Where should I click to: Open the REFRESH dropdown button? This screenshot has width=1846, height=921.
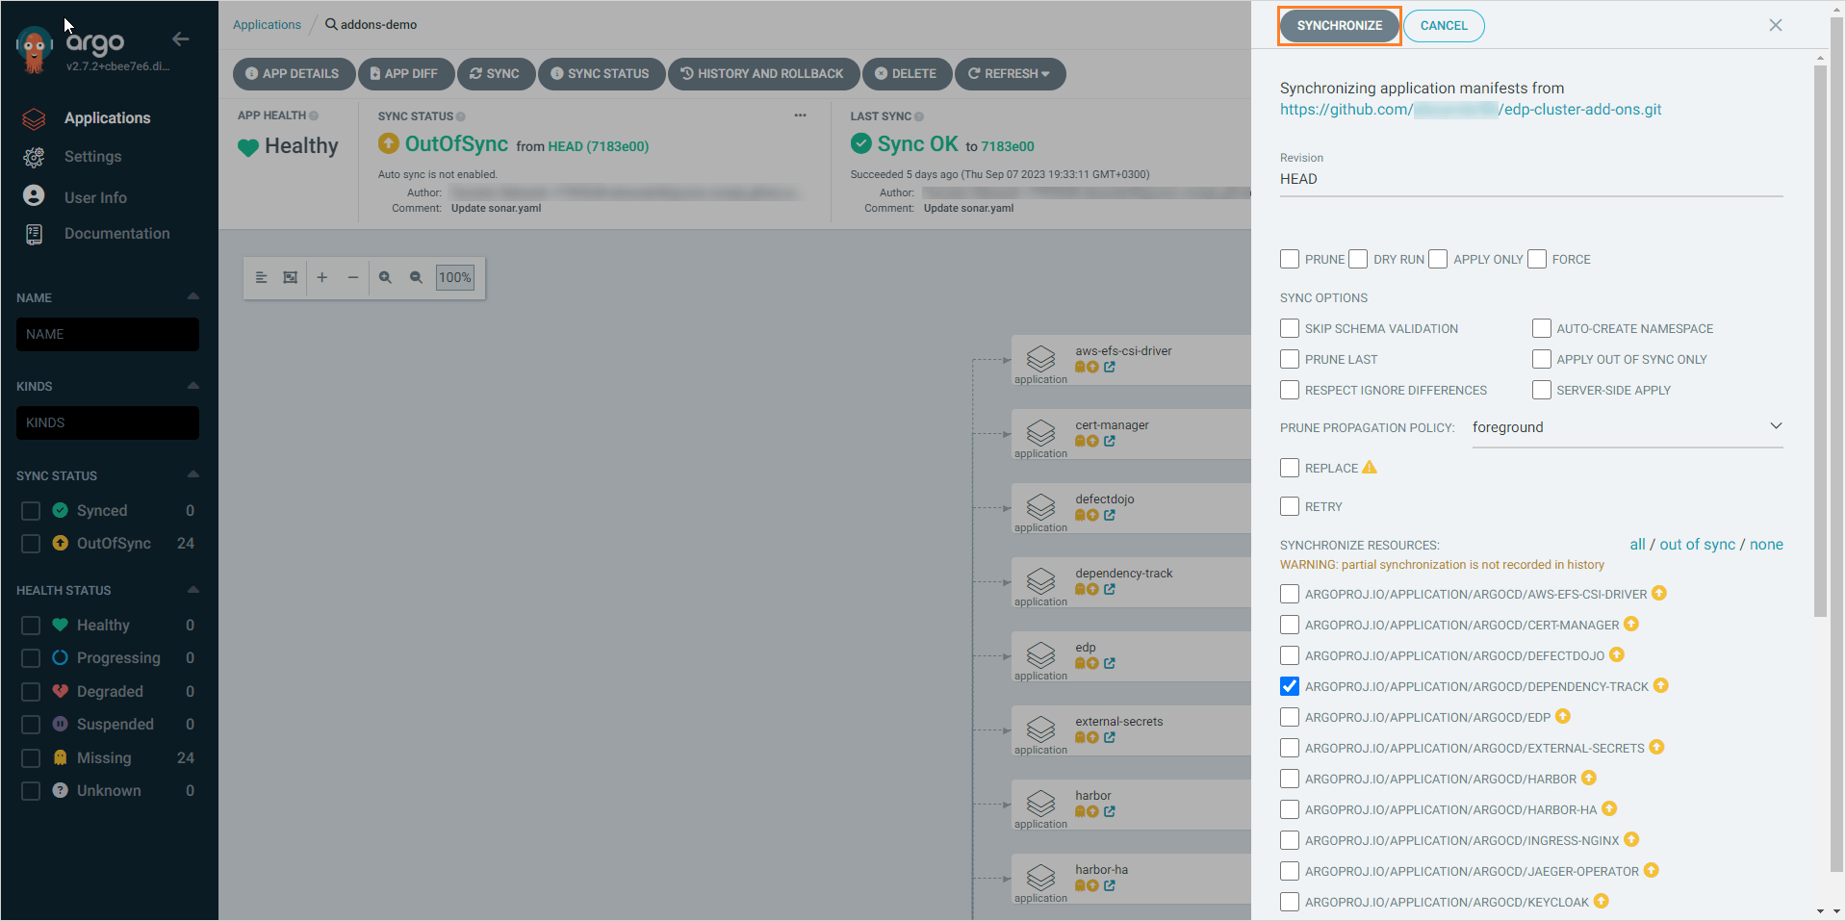[x=1010, y=74]
